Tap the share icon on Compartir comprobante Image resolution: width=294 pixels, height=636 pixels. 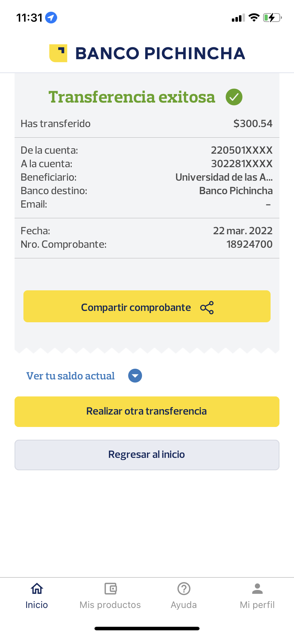(x=207, y=307)
